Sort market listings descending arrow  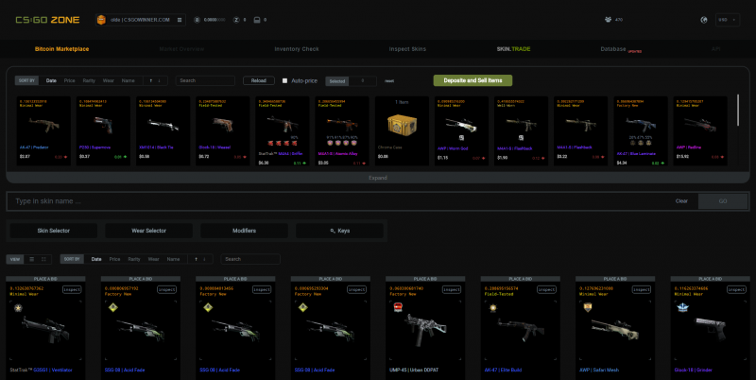pyautogui.click(x=204, y=259)
